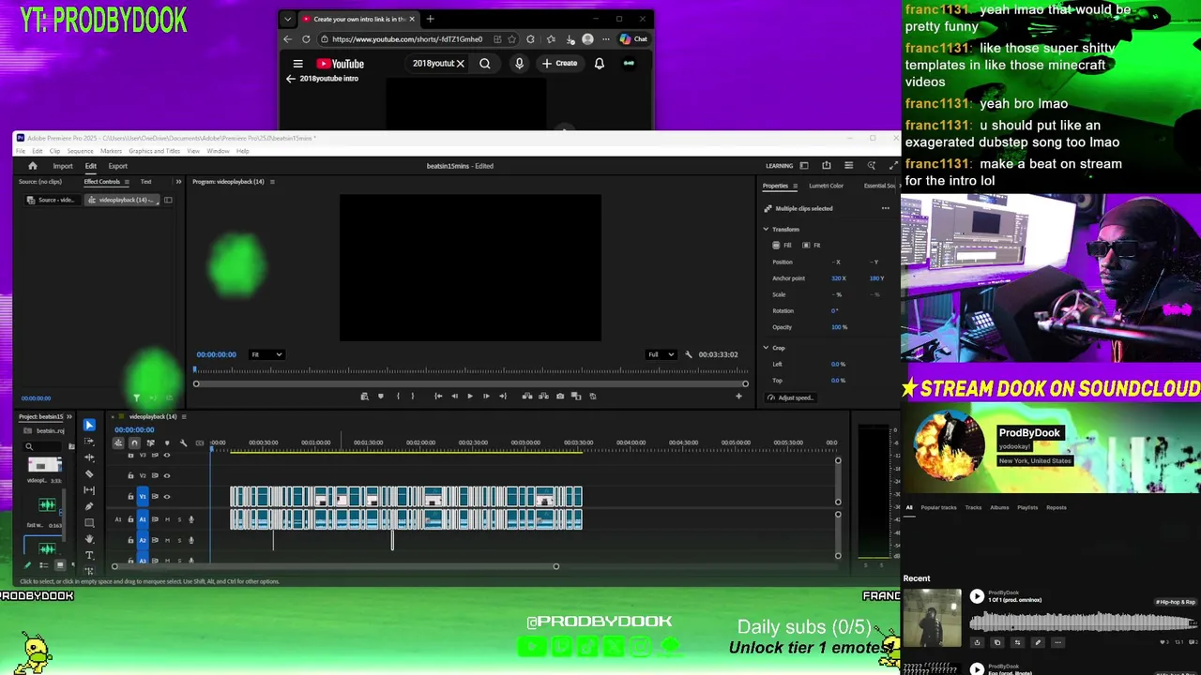This screenshot has width=1201, height=675.
Task: Toggle nest insert mode in timeline toolbar
Action: 118,442
